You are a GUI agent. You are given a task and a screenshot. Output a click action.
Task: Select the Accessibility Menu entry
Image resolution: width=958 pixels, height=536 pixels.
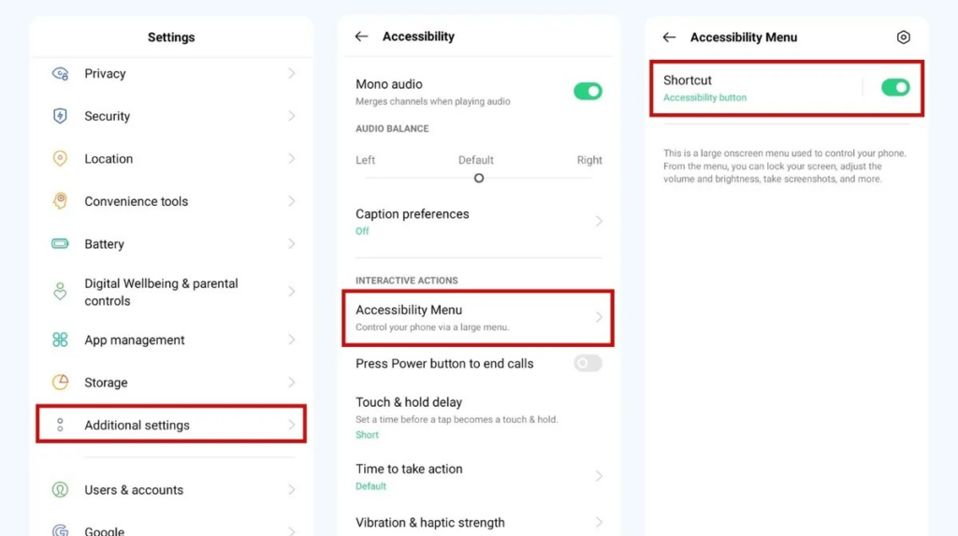478,318
